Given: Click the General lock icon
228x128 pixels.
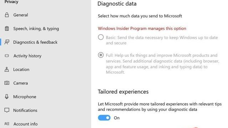Looking at the screenshot, I should coord(7,15).
